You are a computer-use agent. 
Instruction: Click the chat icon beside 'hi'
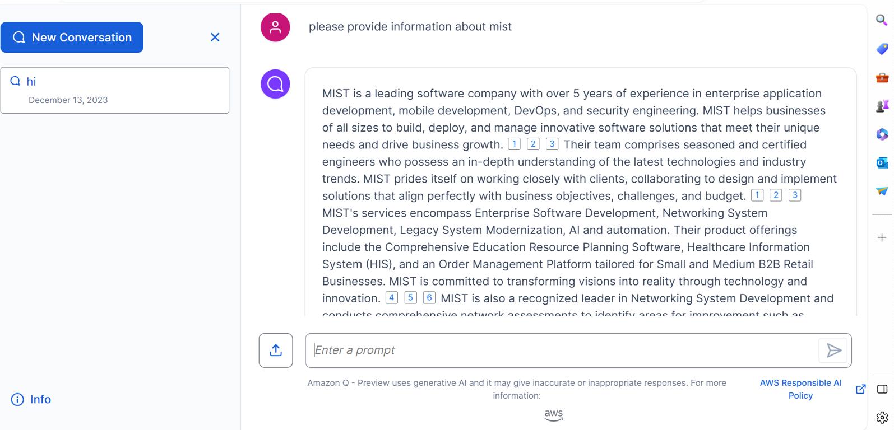15,81
